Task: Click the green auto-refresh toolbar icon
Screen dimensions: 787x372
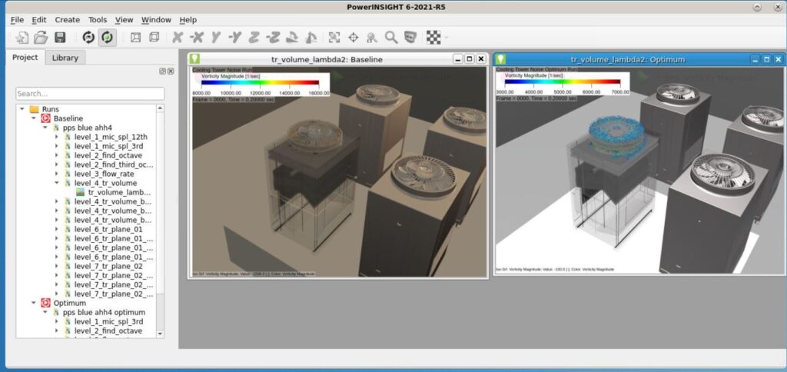Action: [x=107, y=37]
